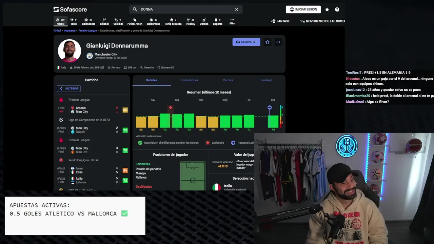434x244 pixels.
Task: Click the 6.4 rating badge for Israel match
Action: click(125, 170)
